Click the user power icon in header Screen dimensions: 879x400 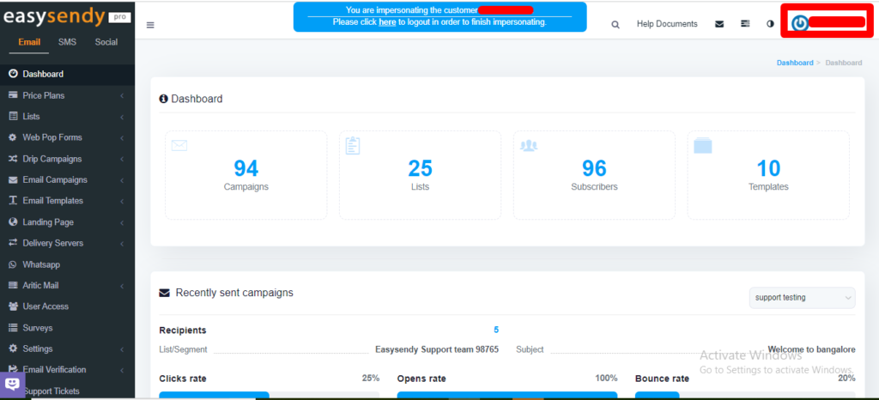tap(800, 23)
